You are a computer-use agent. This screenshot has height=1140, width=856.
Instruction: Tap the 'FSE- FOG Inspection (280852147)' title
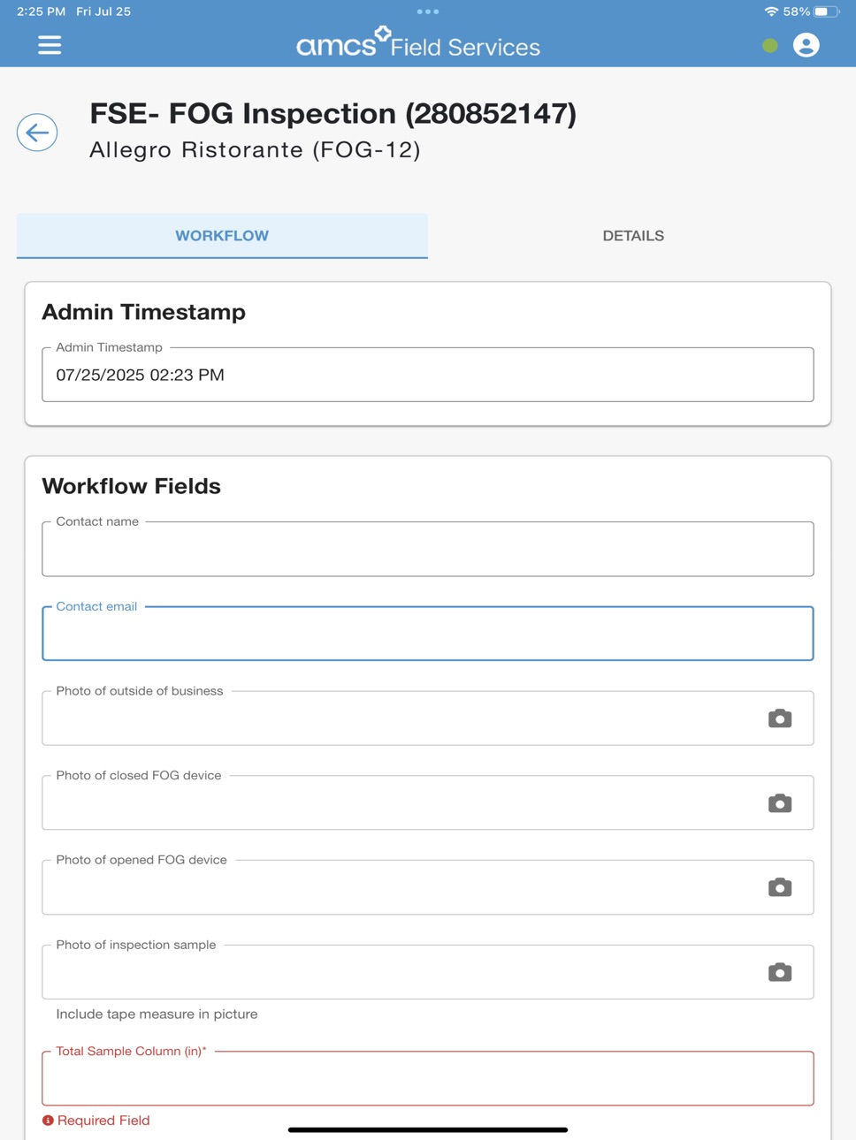pyautogui.click(x=333, y=114)
